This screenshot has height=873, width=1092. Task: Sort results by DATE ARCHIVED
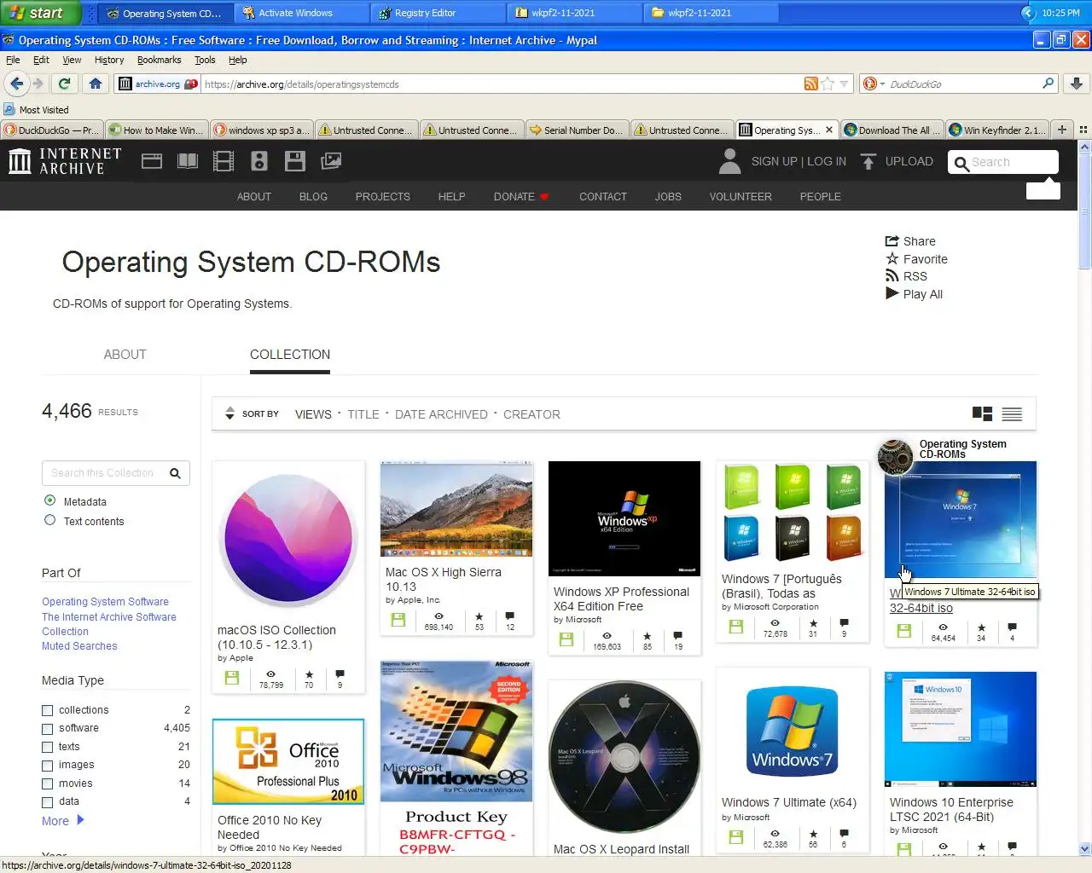tap(441, 414)
